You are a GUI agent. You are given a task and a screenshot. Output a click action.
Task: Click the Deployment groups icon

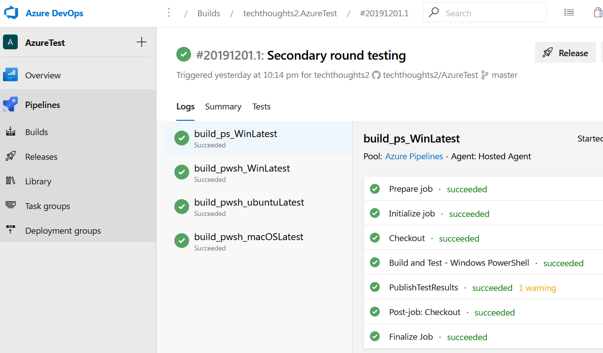(10, 230)
